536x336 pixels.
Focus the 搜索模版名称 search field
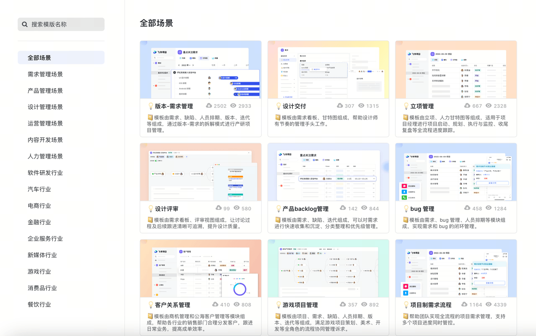[x=61, y=24]
